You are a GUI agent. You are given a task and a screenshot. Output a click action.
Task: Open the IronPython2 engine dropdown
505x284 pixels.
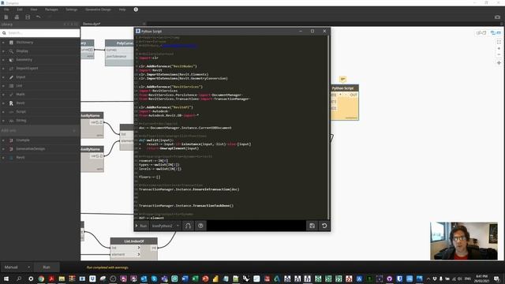click(x=165, y=226)
